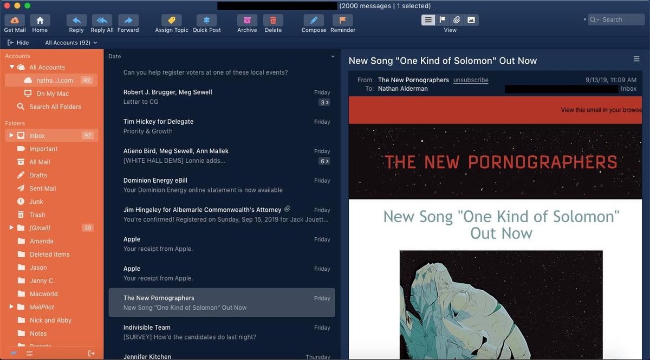
Task: Open the All Accounts dropdown at the top
Action: click(x=70, y=42)
